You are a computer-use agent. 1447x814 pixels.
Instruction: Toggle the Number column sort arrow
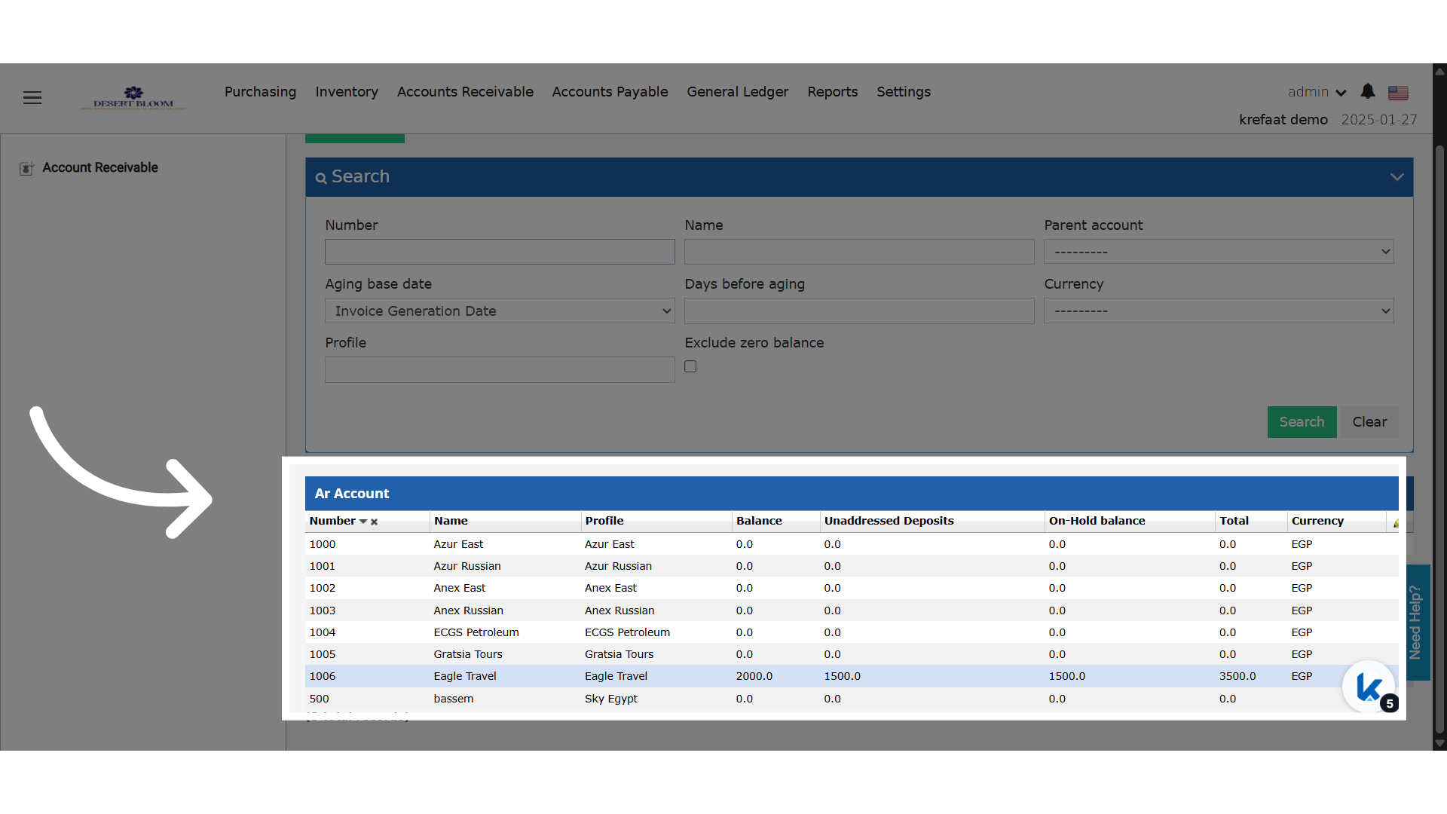click(363, 522)
